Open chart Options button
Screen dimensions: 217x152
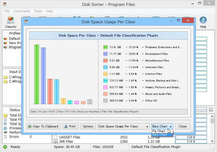pos(88,126)
